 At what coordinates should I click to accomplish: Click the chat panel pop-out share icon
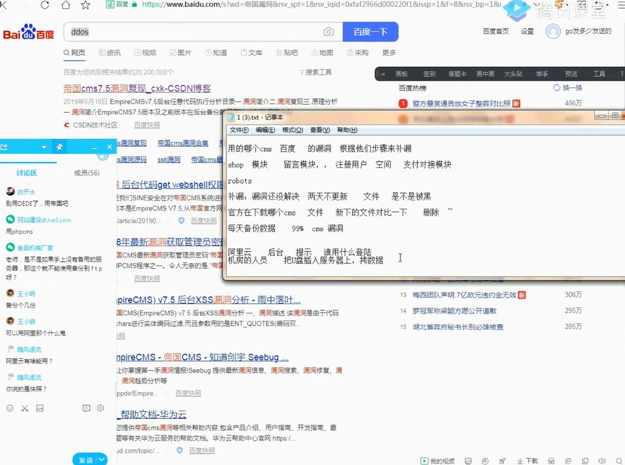click(4, 147)
